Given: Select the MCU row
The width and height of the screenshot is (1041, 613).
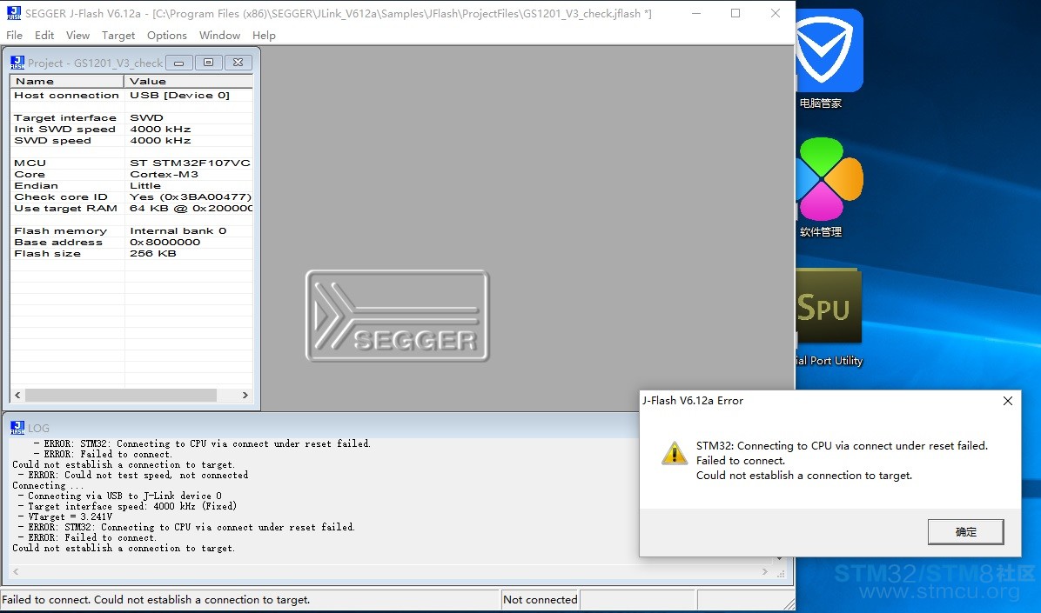Looking at the screenshot, I should [131, 163].
